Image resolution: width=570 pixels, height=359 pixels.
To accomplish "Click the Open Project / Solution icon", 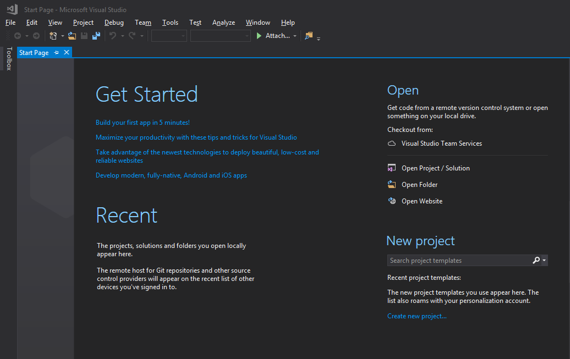I will pos(392,168).
